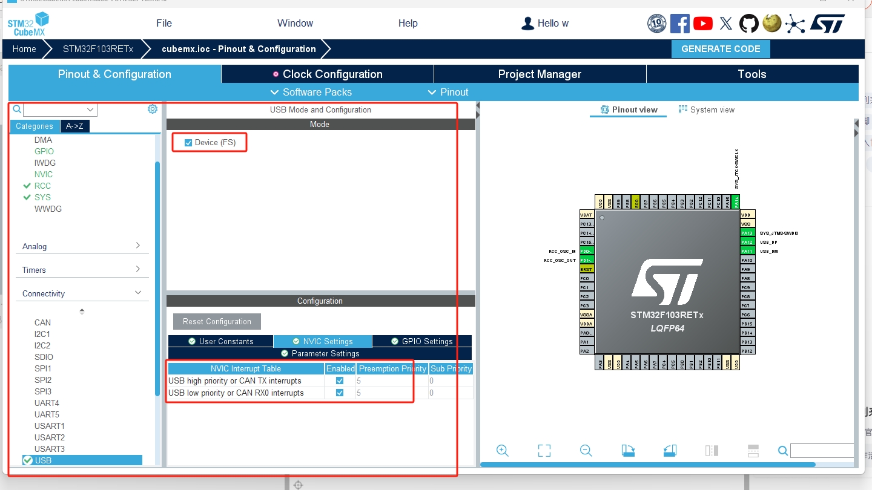This screenshot has width=872, height=490.
Task: Select the Categories tab
Action: pyautogui.click(x=35, y=126)
